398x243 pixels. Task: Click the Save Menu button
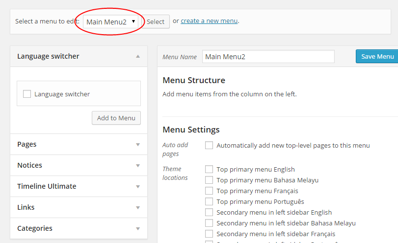(x=377, y=56)
